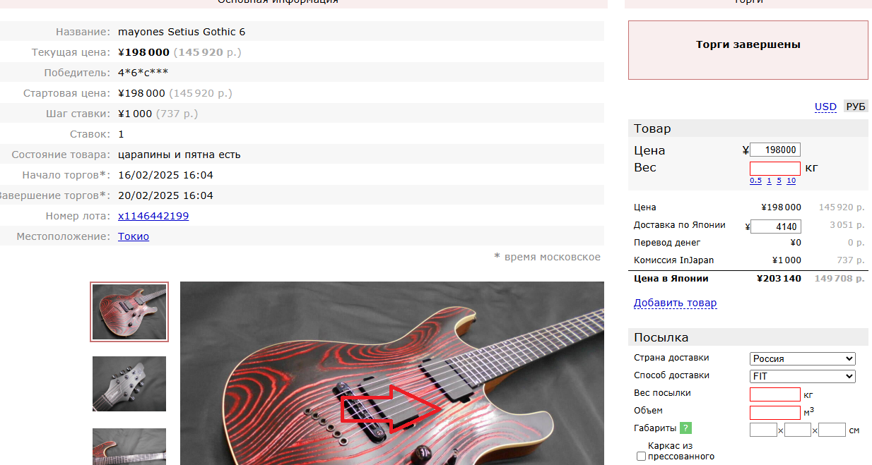The height and width of the screenshot is (465, 872).
Task: Click the price field containing 198000
Action: pos(775,150)
